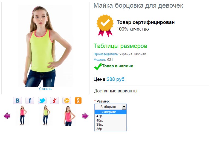This screenshot has height=142, width=211.
Task: View the pink top full-length thumbnail
Action: point(22,116)
